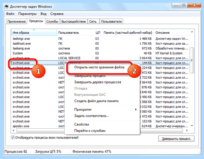Image resolution: width=204 pixels, height=159 pixels.
Task: Click the vertical scrollbar up arrow
Action: click(x=192, y=32)
